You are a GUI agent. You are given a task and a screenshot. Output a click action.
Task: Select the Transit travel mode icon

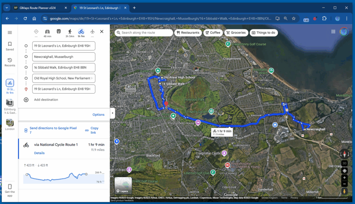point(59,31)
